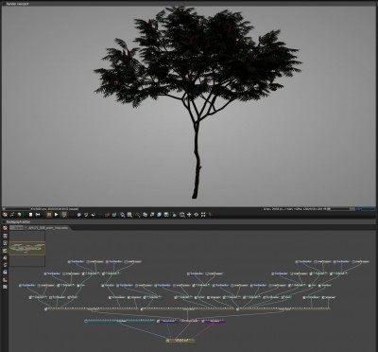Select the .orbx tree file nodegraph tab
Viewport: 378px width, 352px height.
(48, 228)
